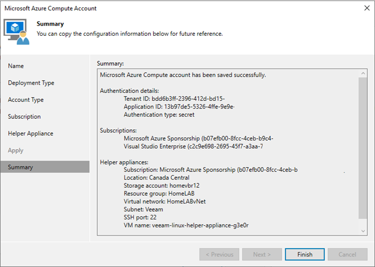Click the Storage account homevbr12 line
The image size is (375, 267).
click(161, 186)
